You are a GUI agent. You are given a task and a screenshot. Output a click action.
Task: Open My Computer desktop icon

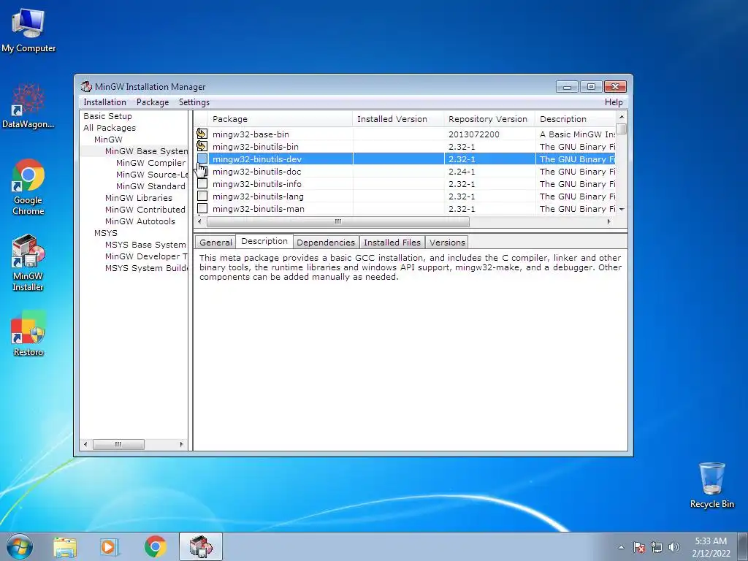coord(28,31)
